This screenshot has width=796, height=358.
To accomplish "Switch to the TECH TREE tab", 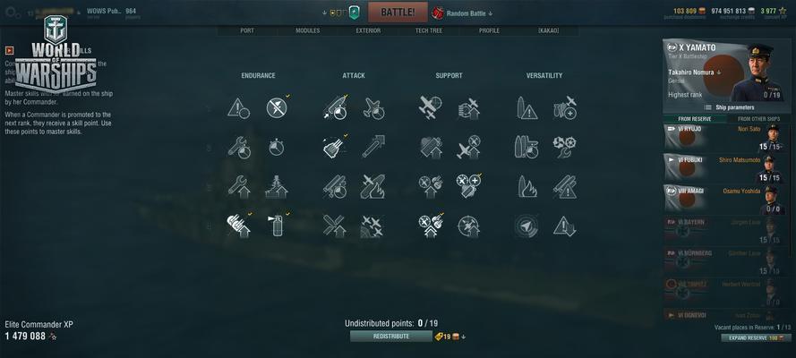I will point(429,30).
